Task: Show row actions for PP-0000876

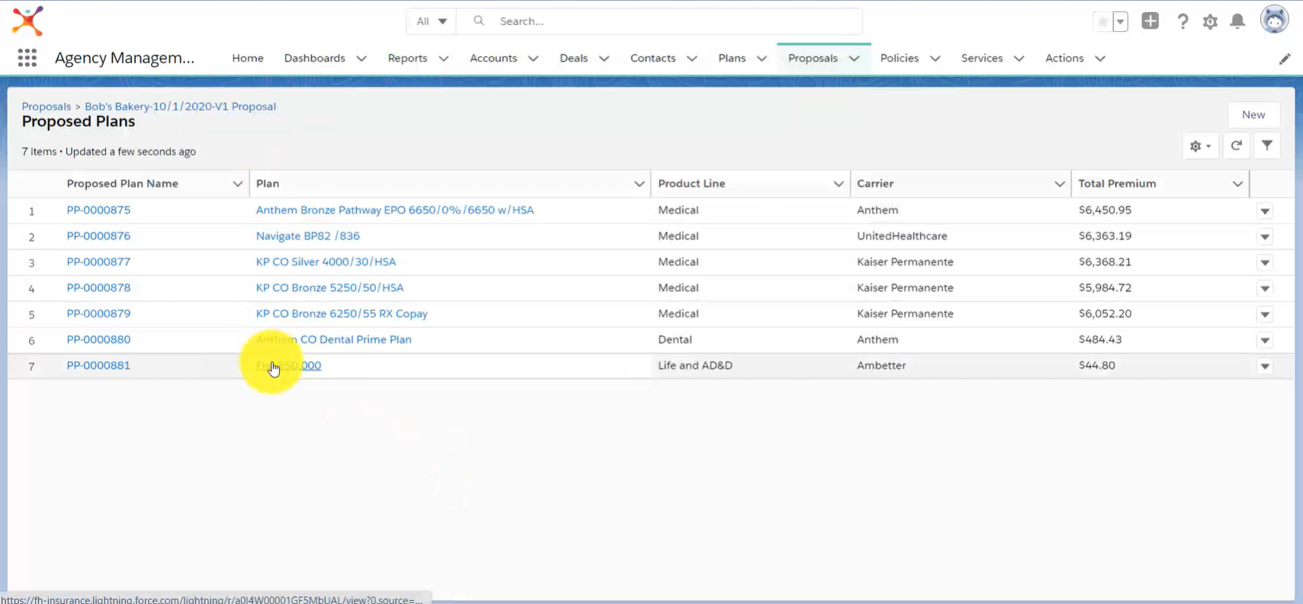Action: click(1265, 237)
